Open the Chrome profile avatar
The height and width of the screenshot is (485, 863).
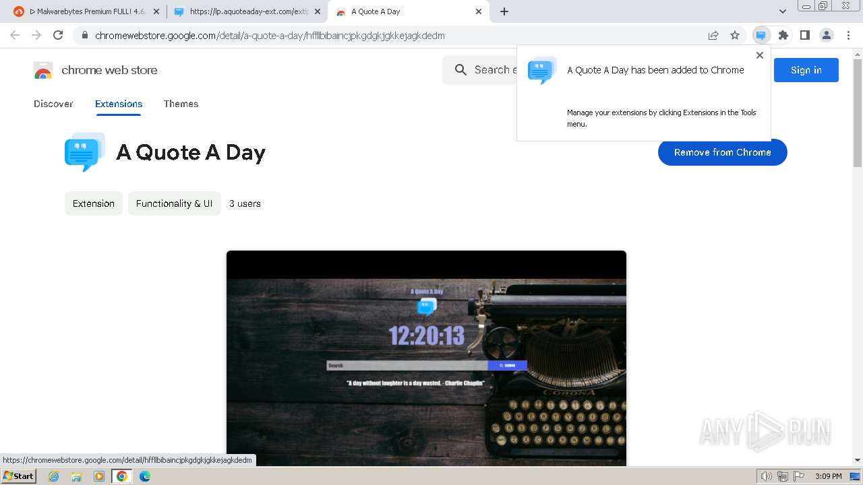826,35
